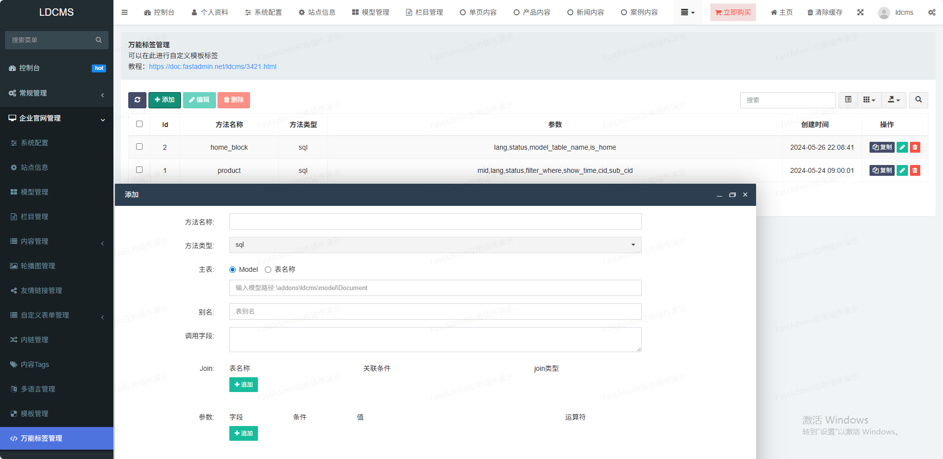The image size is (943, 459).
Task: Check the checkbox for the home_block row
Action: (x=139, y=147)
